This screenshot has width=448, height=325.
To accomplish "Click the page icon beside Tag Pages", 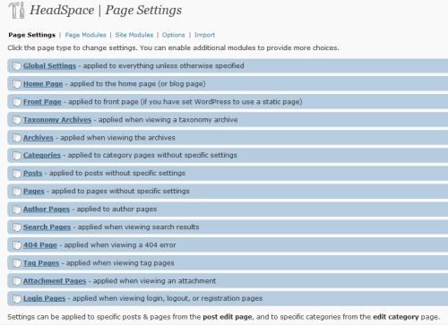I will tap(17, 263).
